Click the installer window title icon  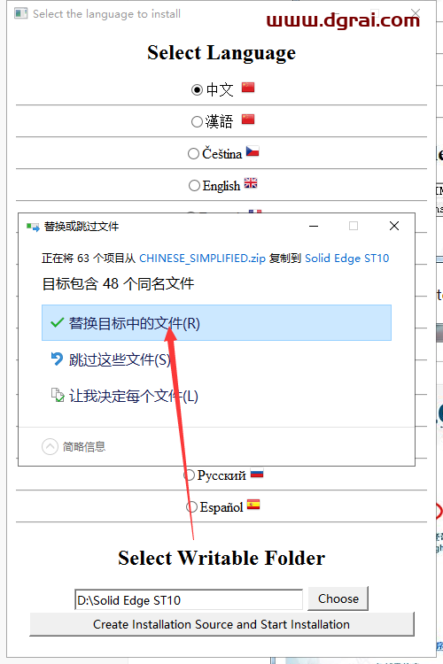tap(20, 13)
